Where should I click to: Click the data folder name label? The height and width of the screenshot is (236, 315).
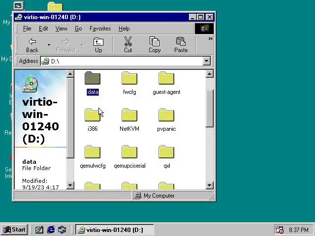click(x=93, y=92)
